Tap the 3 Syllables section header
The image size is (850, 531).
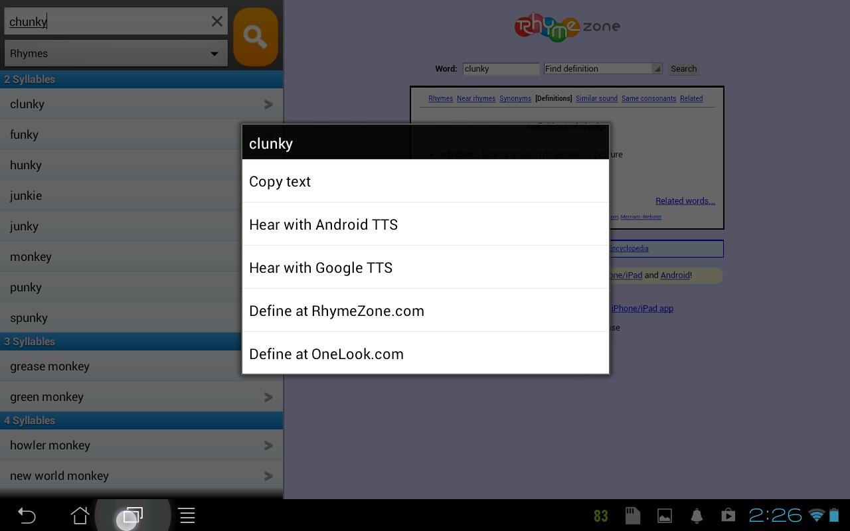tap(121, 342)
